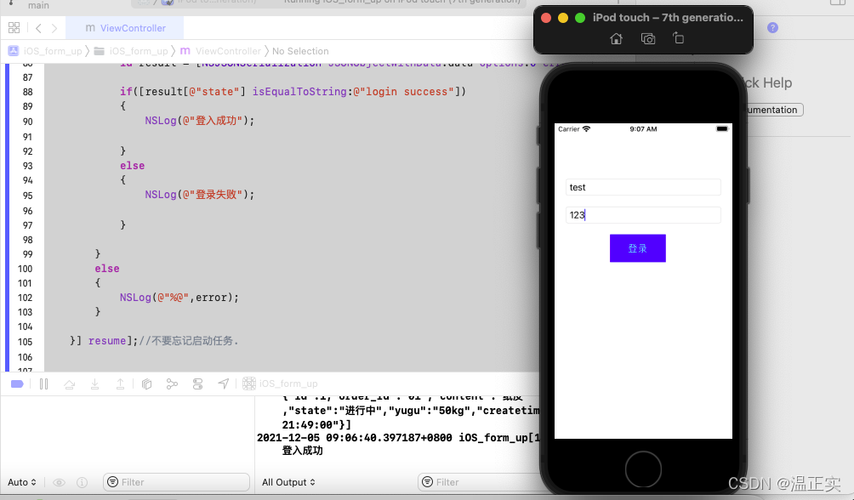Click line number 95 in the gutter
This screenshot has width=854, height=500.
(x=27, y=196)
